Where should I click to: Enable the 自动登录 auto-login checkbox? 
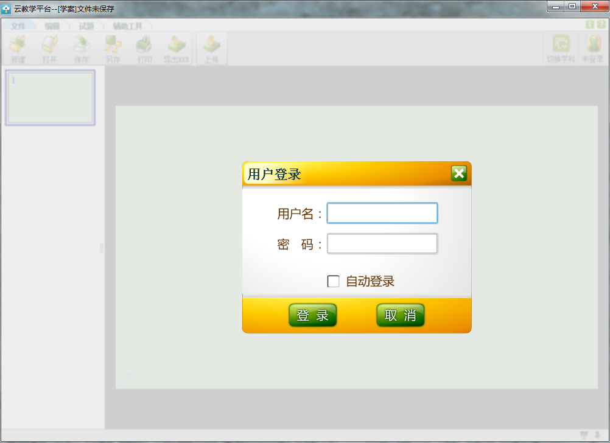334,281
